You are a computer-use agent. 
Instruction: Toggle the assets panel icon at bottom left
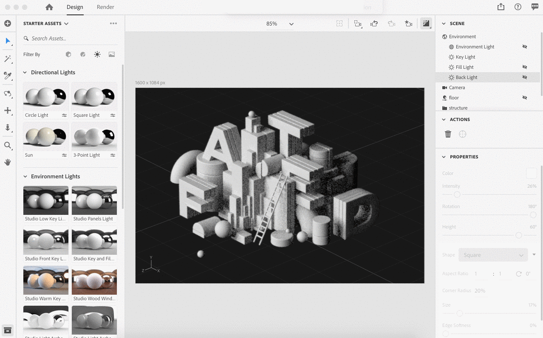(x=8, y=330)
